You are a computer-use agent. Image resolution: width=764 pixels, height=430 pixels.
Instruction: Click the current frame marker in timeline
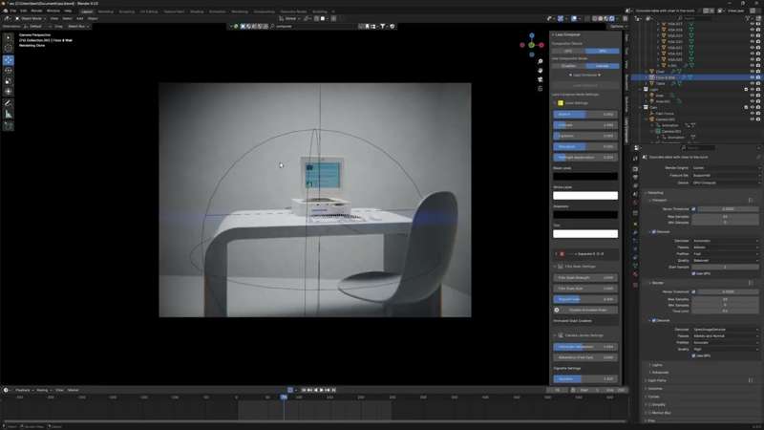click(284, 398)
